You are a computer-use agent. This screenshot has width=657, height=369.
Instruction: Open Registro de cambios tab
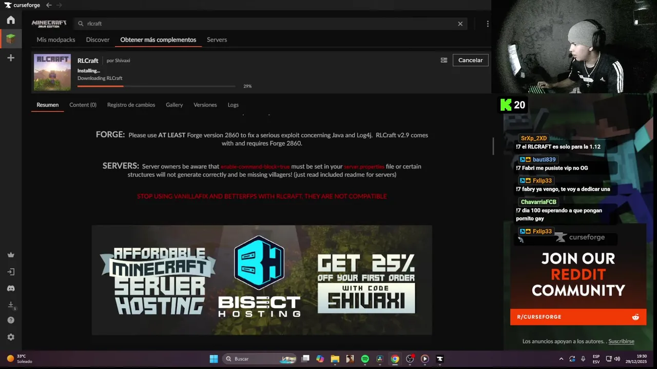click(x=131, y=105)
